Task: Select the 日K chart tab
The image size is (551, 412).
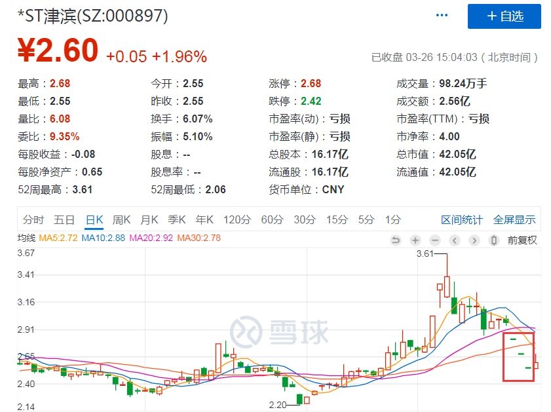Action: 94,220
